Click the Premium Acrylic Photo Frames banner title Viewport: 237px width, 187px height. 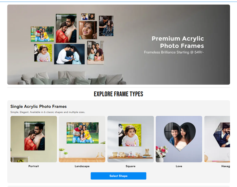(178, 42)
